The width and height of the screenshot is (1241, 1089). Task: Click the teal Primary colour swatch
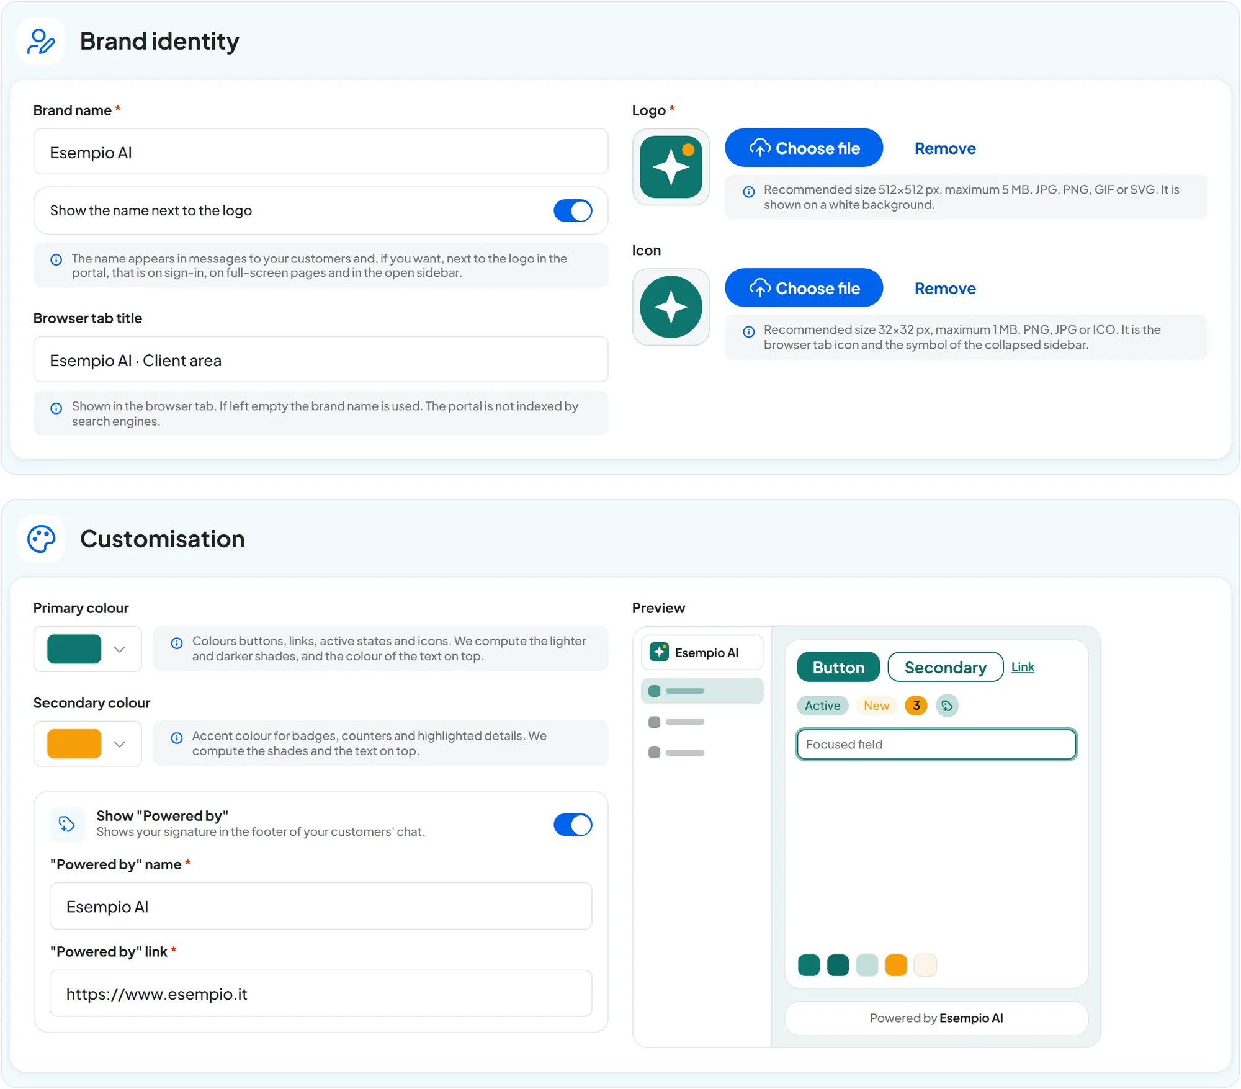[x=74, y=649]
